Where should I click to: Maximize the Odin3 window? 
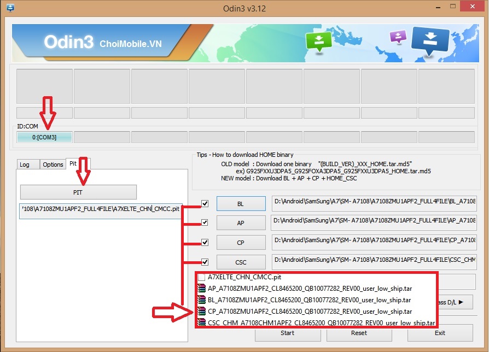(x=453, y=6)
